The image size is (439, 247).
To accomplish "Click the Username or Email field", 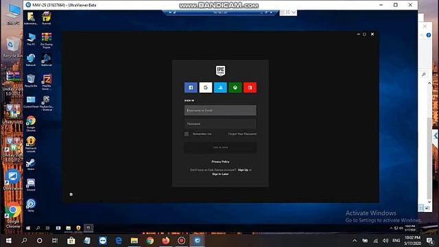I will (220, 110).
